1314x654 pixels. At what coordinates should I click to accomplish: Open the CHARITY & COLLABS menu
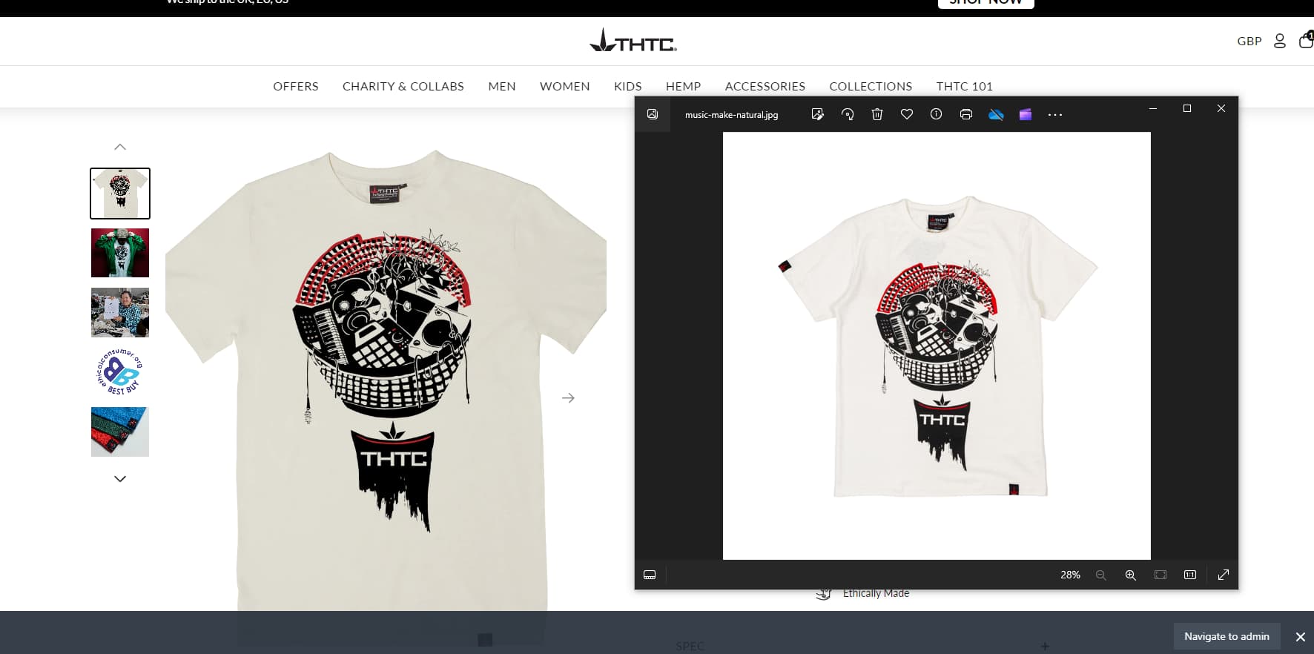[403, 86]
